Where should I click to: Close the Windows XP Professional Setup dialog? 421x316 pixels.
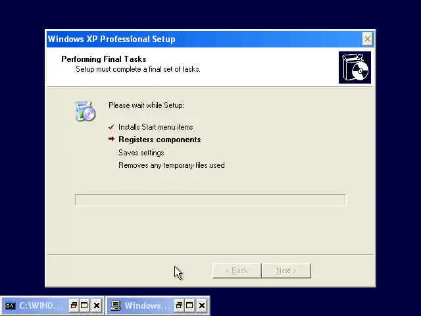pos(367,39)
